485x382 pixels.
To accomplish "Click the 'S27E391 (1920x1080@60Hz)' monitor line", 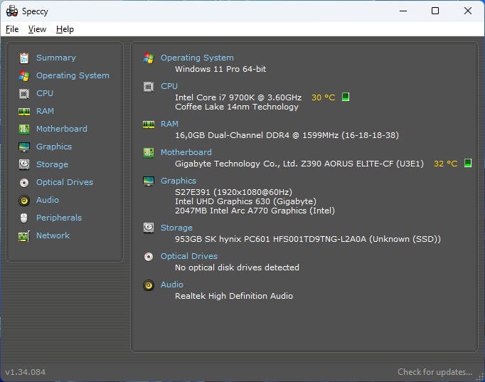I will [233, 192].
